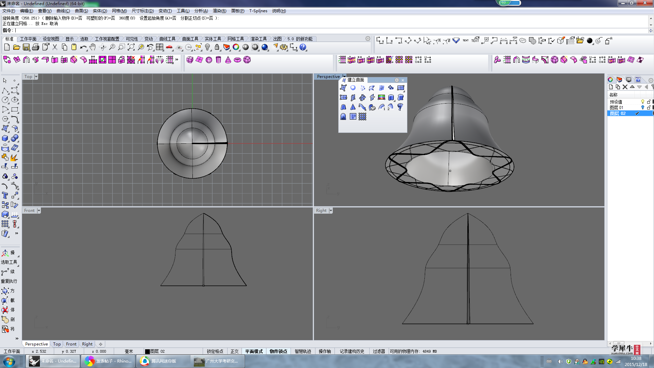
Task: Click the 工作平面 status bar label
Action: pyautogui.click(x=12, y=351)
